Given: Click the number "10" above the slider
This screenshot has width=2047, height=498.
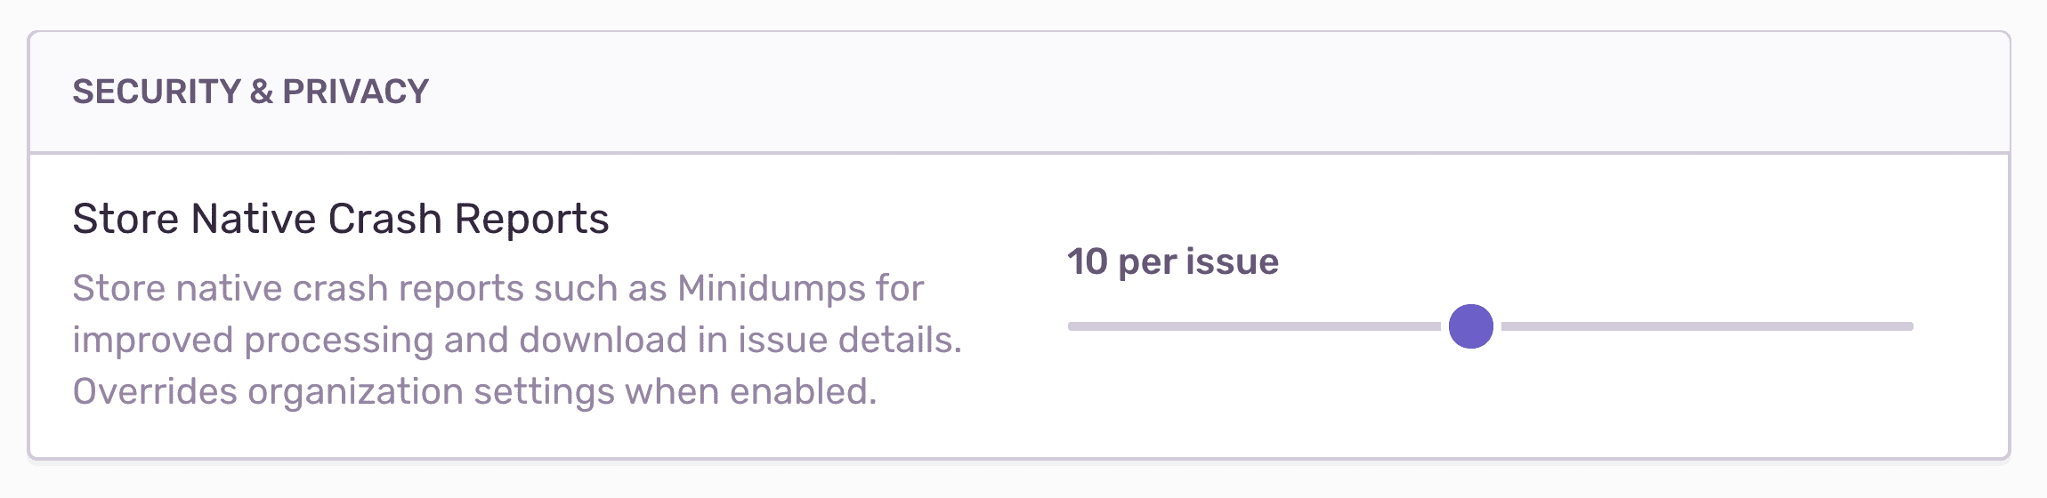Looking at the screenshot, I should (x=1087, y=261).
